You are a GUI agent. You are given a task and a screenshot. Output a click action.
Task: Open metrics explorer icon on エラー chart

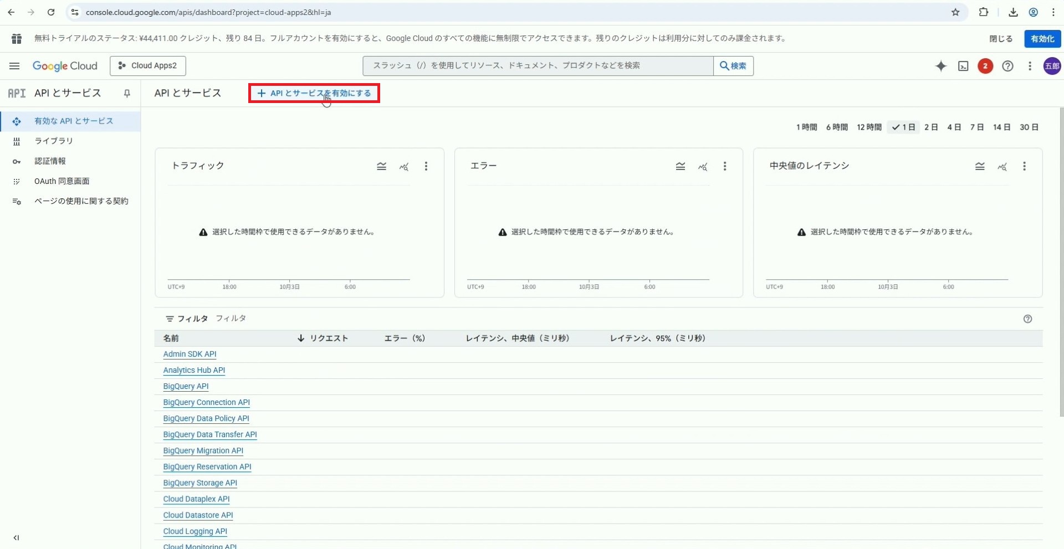703,166
